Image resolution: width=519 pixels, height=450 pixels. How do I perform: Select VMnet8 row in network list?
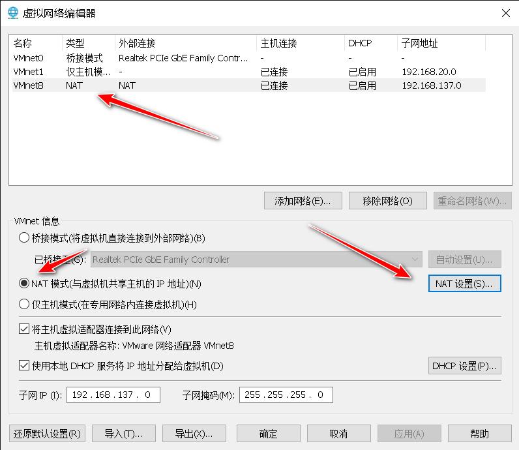pyautogui.click(x=249, y=85)
